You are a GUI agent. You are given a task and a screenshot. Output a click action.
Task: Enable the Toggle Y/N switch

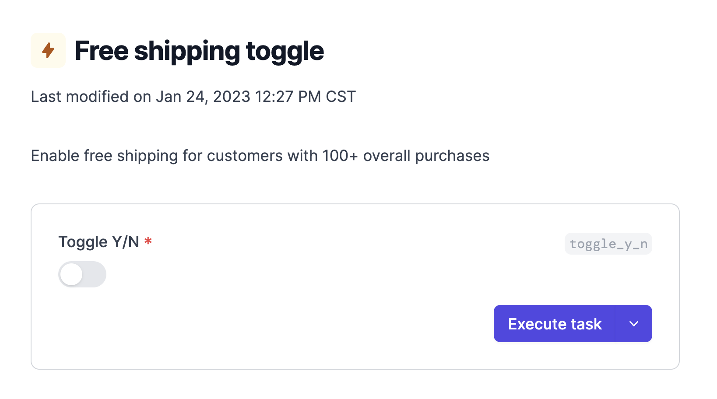coord(82,274)
